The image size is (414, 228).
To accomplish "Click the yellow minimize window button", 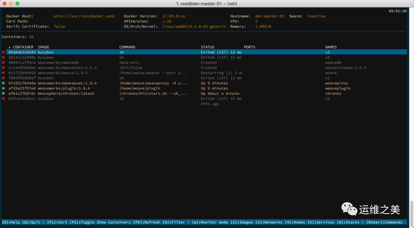I will 11,3.
